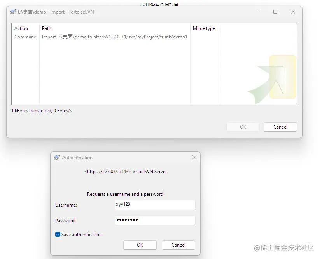This screenshot has width=322, height=259.
Task: Maximize the Import TortoiseSVN window
Action: tap(275, 12)
